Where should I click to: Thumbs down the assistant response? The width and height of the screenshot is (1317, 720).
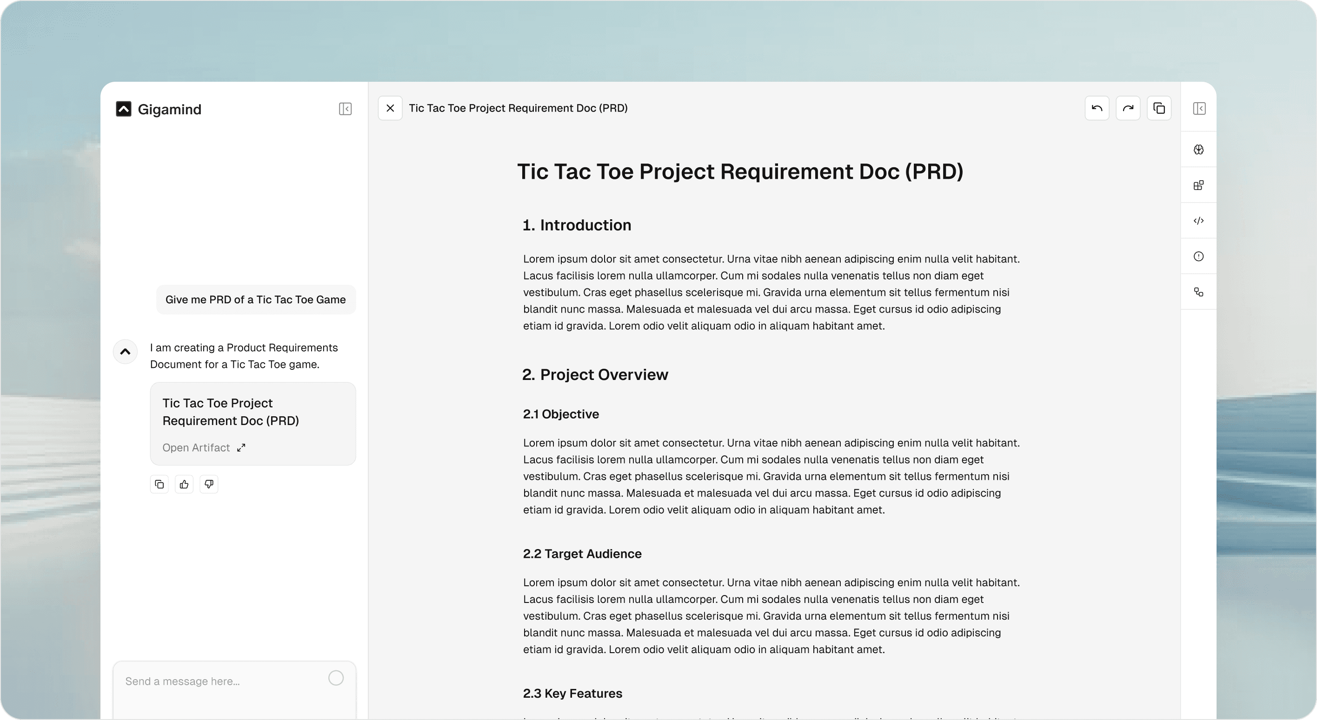click(x=209, y=484)
